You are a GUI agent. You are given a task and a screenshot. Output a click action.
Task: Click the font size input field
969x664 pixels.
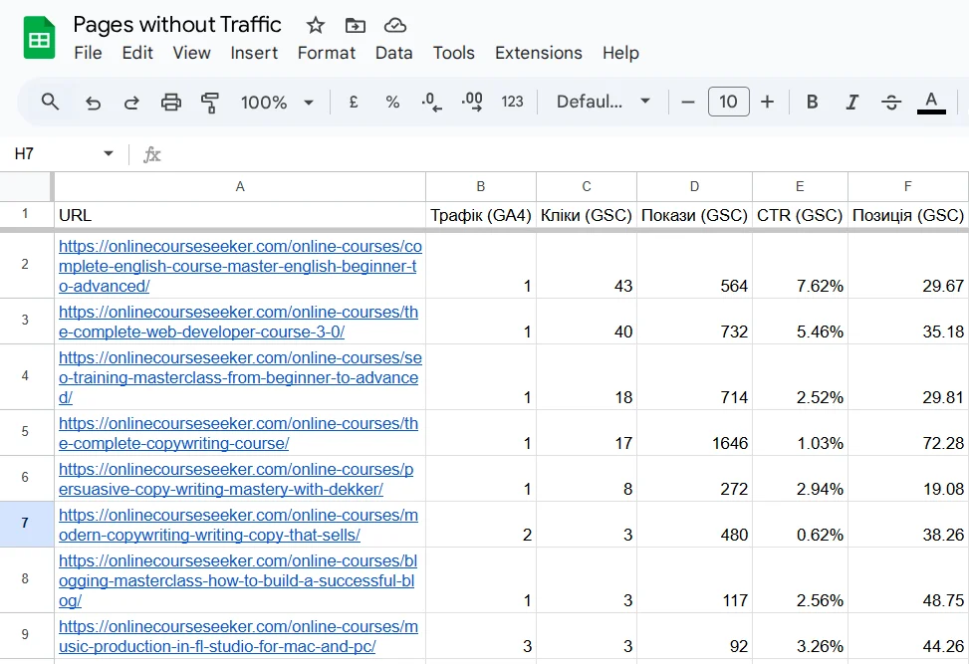728,102
